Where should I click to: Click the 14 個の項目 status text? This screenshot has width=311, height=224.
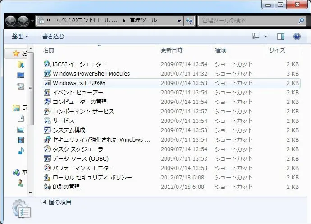pos(55,202)
